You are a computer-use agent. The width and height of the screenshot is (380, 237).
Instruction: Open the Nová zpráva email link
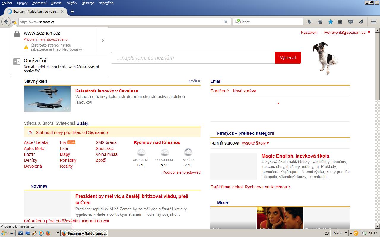click(x=244, y=91)
